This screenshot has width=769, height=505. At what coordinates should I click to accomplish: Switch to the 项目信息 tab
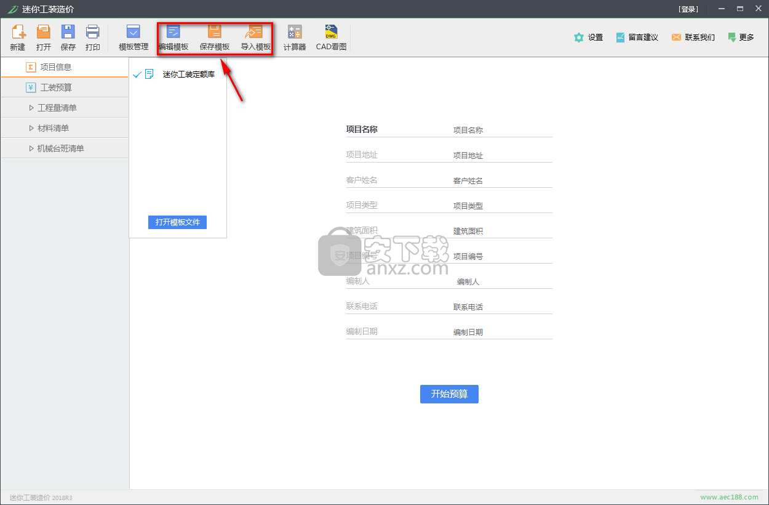click(x=65, y=67)
